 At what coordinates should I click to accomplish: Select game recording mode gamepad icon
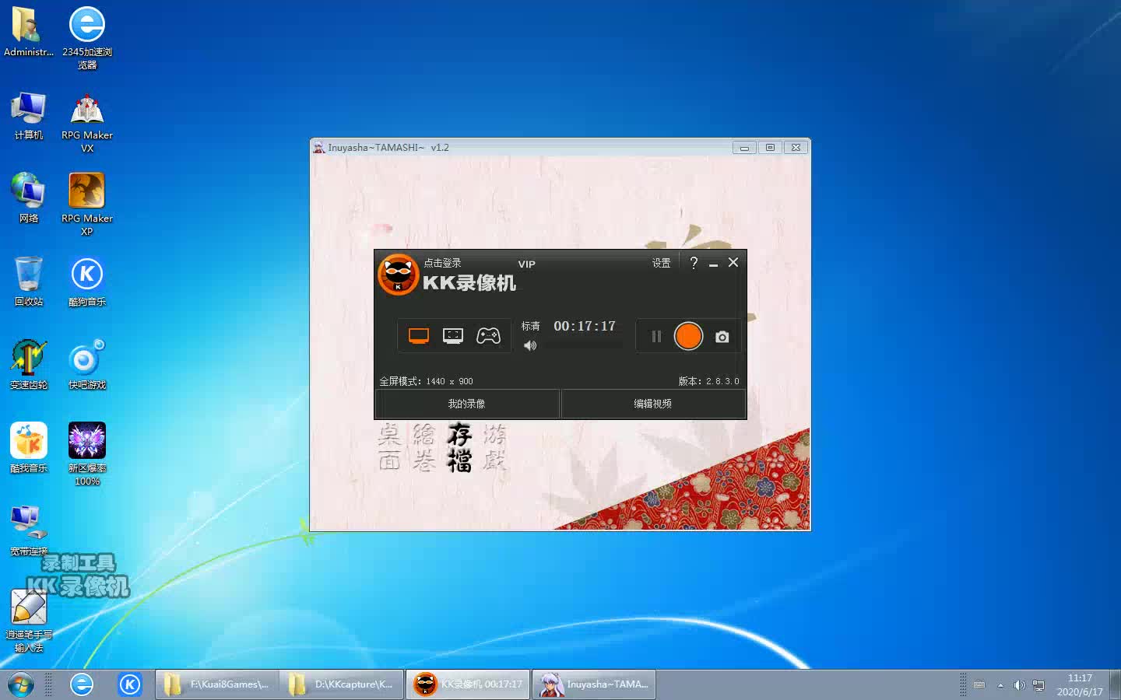[488, 336]
